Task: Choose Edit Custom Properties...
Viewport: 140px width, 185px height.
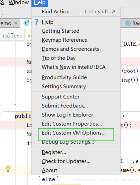Action: [76, 124]
